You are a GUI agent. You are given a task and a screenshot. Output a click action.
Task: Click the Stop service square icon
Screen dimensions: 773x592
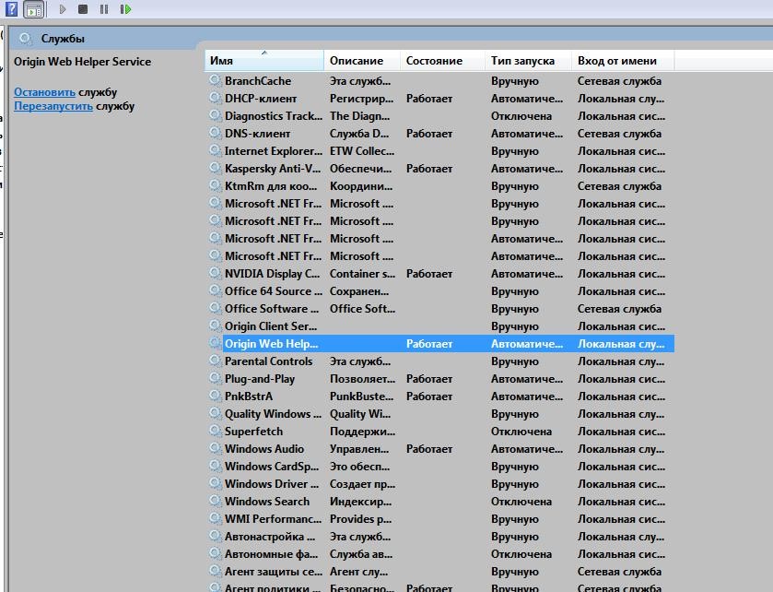click(83, 9)
